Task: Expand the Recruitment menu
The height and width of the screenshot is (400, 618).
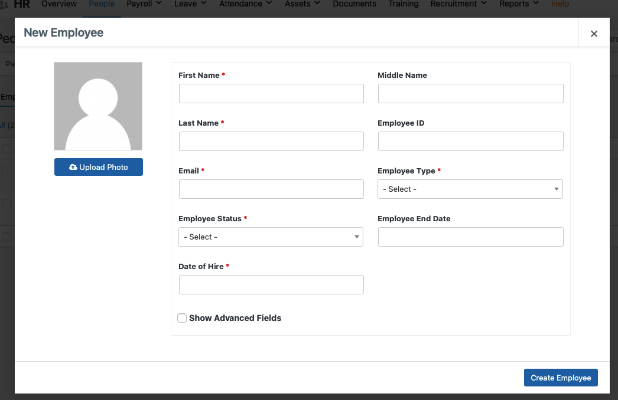Action: (x=458, y=4)
